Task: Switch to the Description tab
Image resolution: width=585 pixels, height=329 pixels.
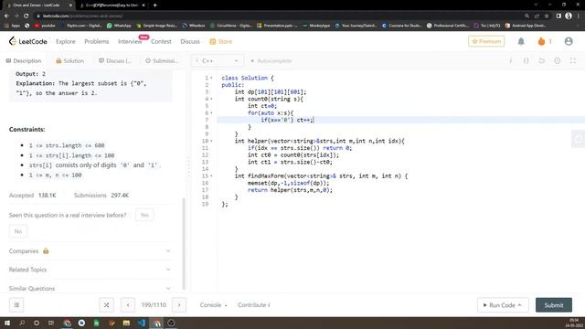Action: tap(24, 61)
